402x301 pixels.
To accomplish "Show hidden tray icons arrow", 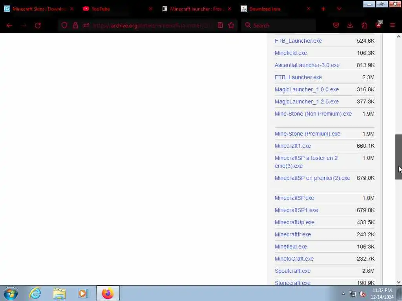I will click(x=343, y=294).
